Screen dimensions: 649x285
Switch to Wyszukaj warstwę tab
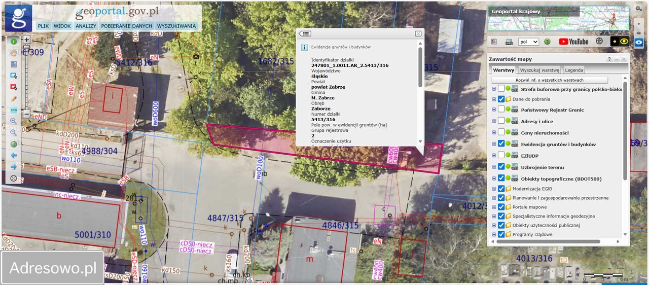[x=539, y=70]
